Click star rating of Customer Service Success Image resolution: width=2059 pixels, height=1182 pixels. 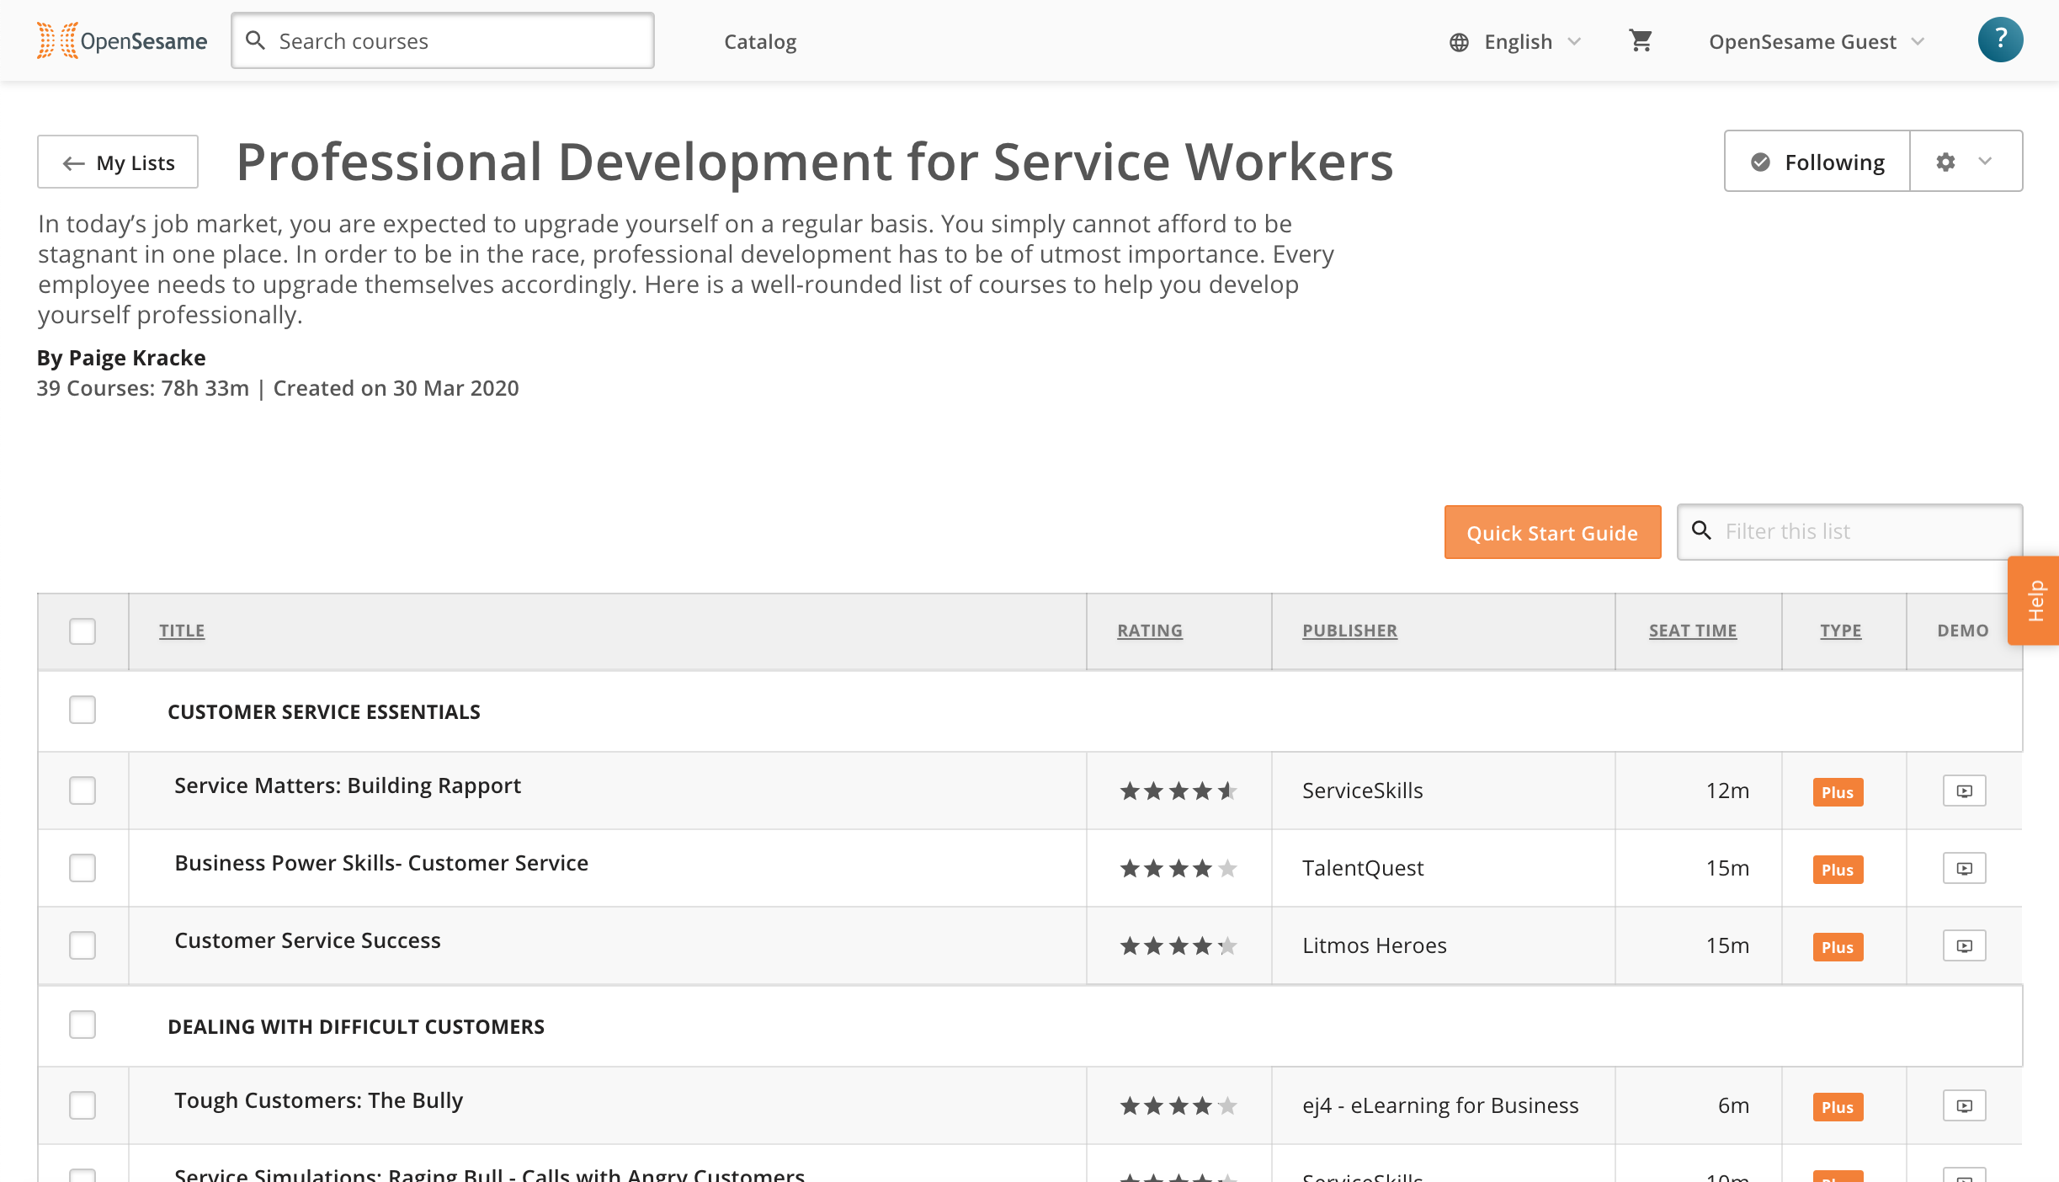pyautogui.click(x=1178, y=945)
